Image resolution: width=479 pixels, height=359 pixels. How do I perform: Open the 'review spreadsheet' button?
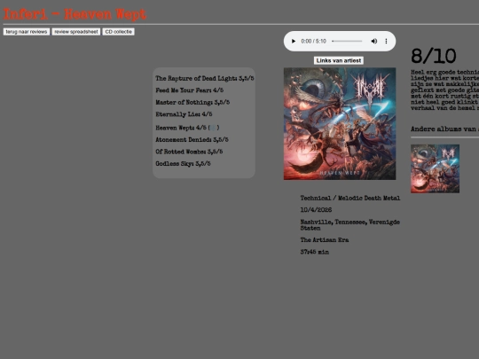(76, 32)
